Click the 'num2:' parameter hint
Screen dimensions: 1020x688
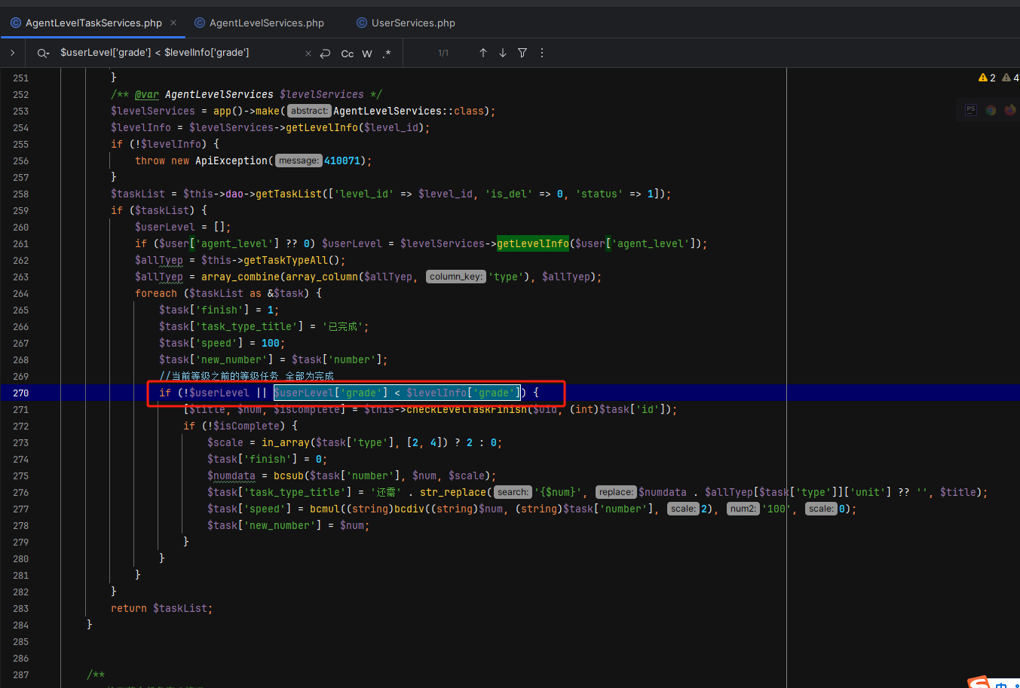coord(743,509)
